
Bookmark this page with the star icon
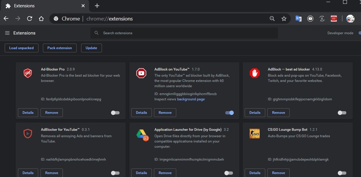coord(284,19)
